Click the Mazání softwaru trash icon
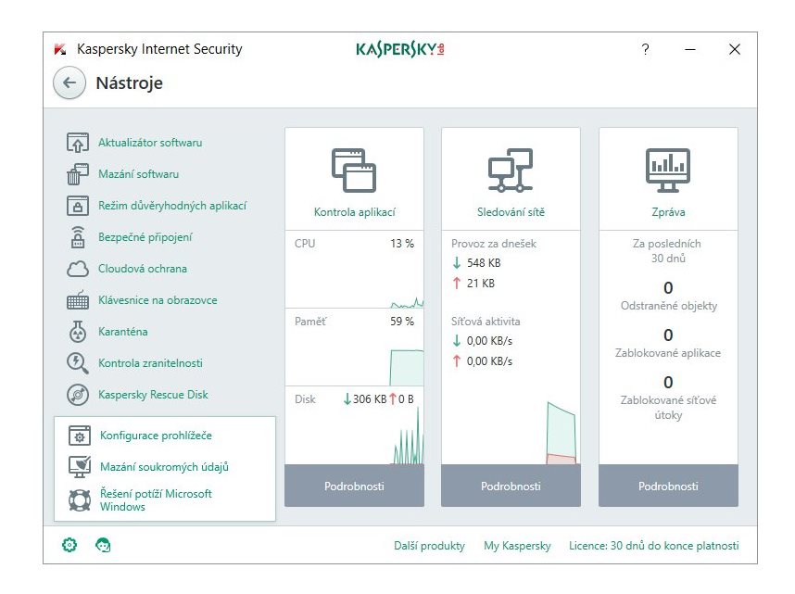Viewport: 795px width, 594px height. [x=78, y=174]
